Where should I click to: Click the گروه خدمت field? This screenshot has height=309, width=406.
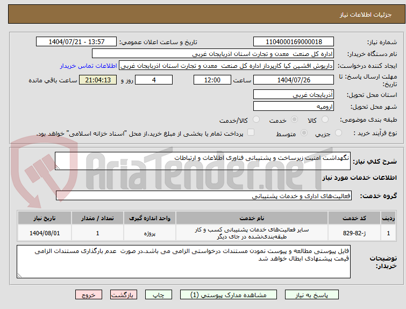point(204,196)
